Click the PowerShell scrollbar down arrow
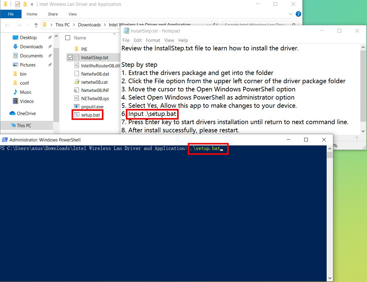Screen dimensions: 367x282 coord(330,278)
